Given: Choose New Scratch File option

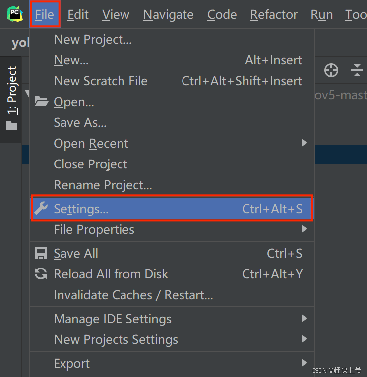Looking at the screenshot, I should point(100,81).
